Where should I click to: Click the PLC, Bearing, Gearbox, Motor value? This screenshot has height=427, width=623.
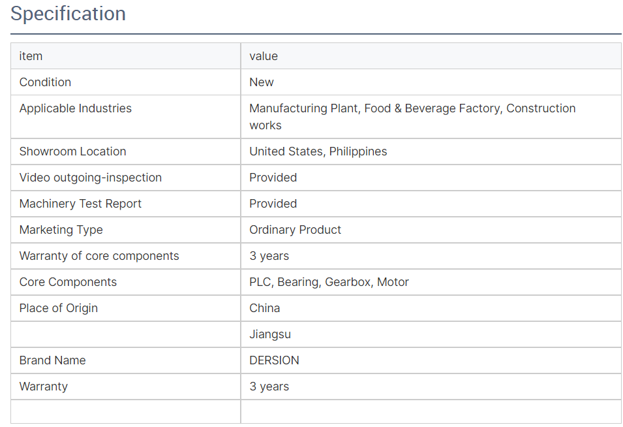tap(329, 282)
